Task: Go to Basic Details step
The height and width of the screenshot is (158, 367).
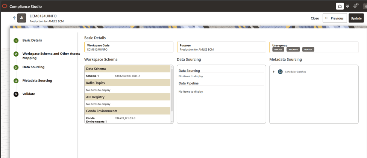Action: point(32,40)
